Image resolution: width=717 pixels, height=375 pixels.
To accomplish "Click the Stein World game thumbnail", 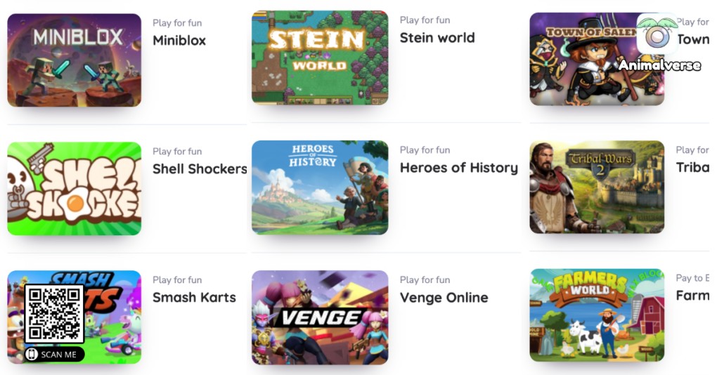I will [320, 58].
